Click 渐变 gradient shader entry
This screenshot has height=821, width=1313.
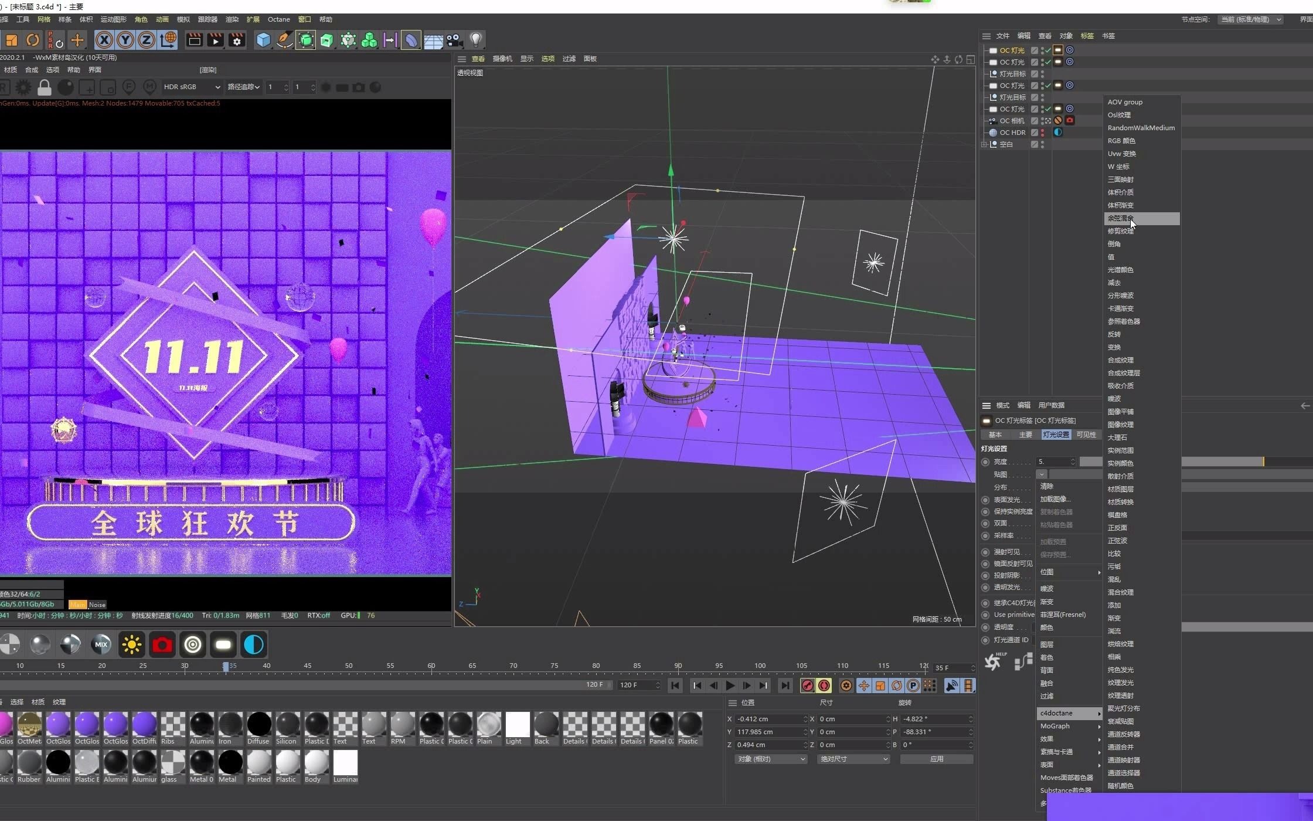pyautogui.click(x=1069, y=602)
